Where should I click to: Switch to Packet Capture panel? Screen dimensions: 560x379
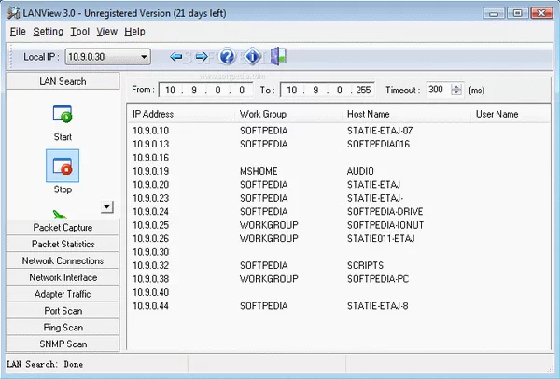(x=63, y=228)
